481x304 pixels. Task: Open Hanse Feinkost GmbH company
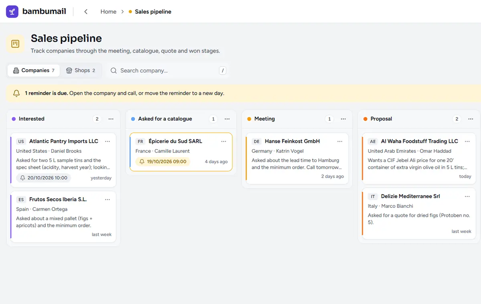[x=292, y=141]
